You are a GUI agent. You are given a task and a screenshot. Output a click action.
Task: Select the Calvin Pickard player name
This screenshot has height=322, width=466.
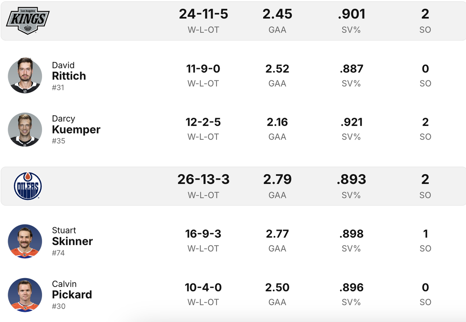(x=72, y=290)
